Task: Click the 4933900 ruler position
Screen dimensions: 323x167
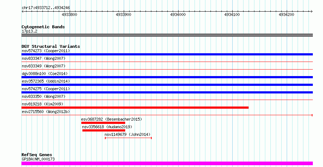Action: click(124, 14)
